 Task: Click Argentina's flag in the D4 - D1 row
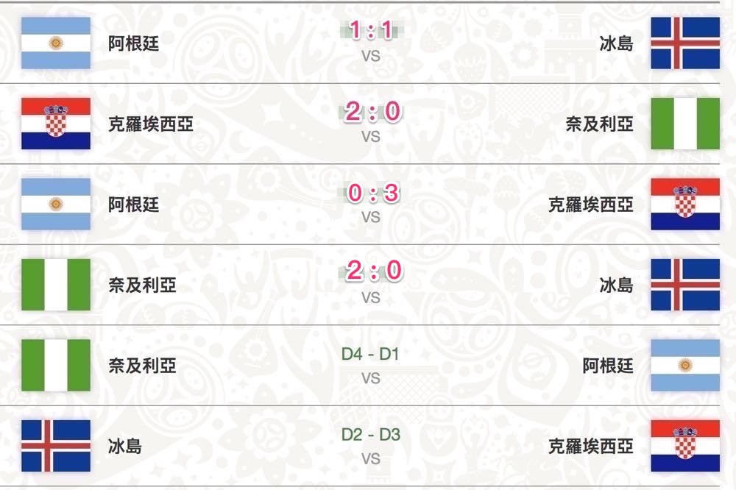(685, 365)
